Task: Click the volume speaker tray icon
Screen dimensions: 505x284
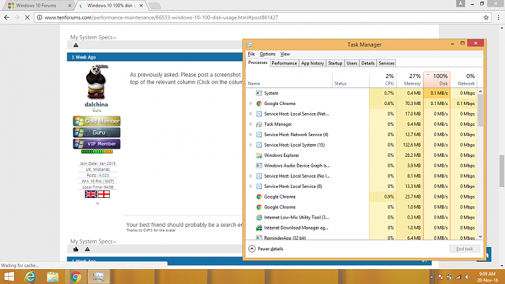Action: [x=467, y=277]
